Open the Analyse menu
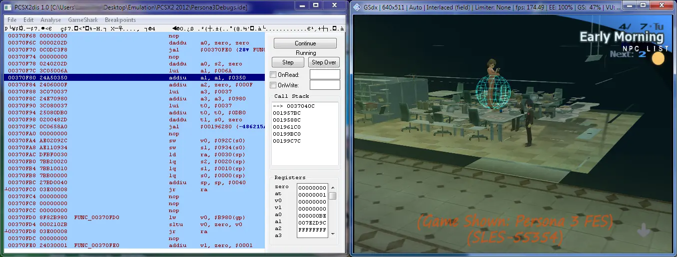The height and width of the screenshot is (257, 677). point(51,20)
